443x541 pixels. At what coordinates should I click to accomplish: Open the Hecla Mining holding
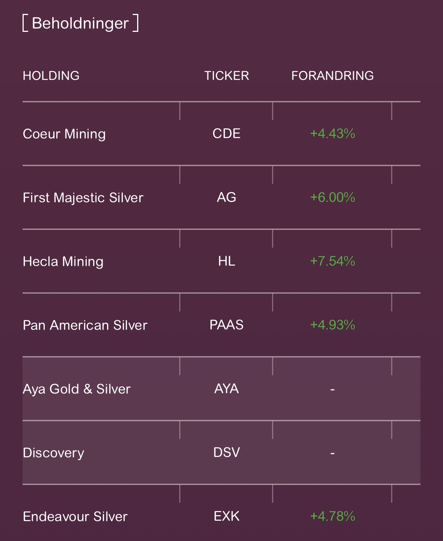pos(63,261)
